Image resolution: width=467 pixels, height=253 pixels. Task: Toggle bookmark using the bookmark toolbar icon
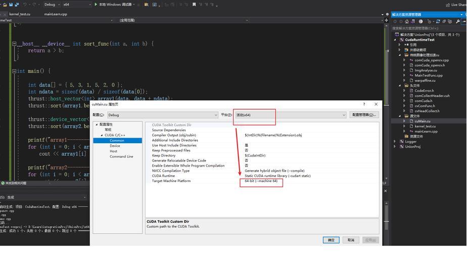coord(194,5)
